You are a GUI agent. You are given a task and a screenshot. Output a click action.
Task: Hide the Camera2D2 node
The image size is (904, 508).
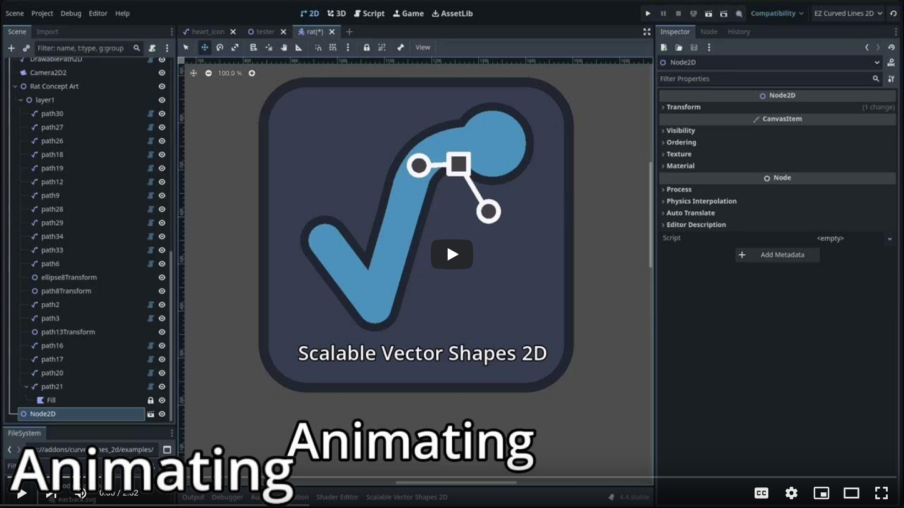(162, 72)
